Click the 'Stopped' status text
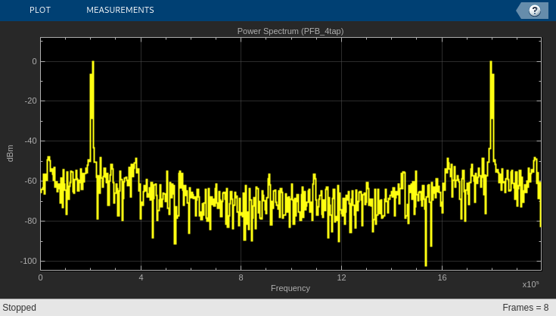Viewport: 556px width, 316px height. [19, 308]
